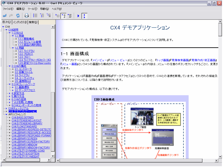Viewport: 224px width, 167px height.
Task: Select the highlighted CX4 デモアプリケーション entry
Action: pos(23,111)
